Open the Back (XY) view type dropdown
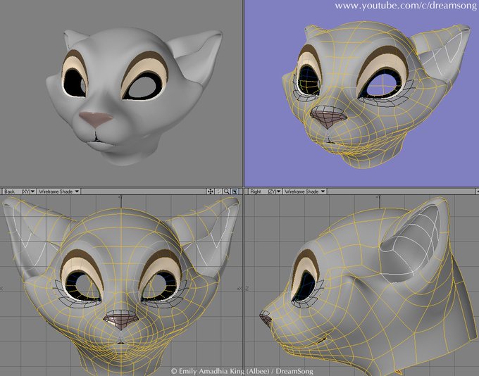Image resolution: width=479 pixels, height=376 pixels. point(19,192)
